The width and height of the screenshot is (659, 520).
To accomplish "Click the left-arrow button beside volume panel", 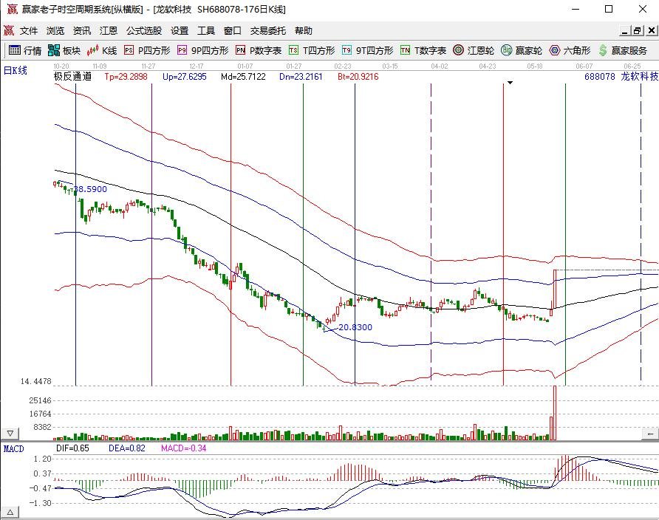I will tap(650, 434).
